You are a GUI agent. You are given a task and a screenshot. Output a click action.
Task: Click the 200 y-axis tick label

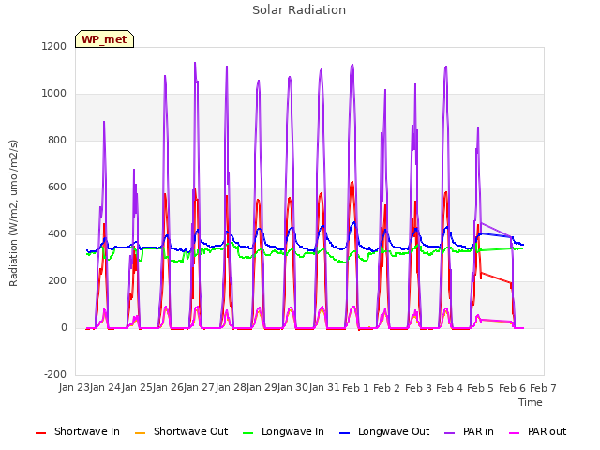pos(57,281)
